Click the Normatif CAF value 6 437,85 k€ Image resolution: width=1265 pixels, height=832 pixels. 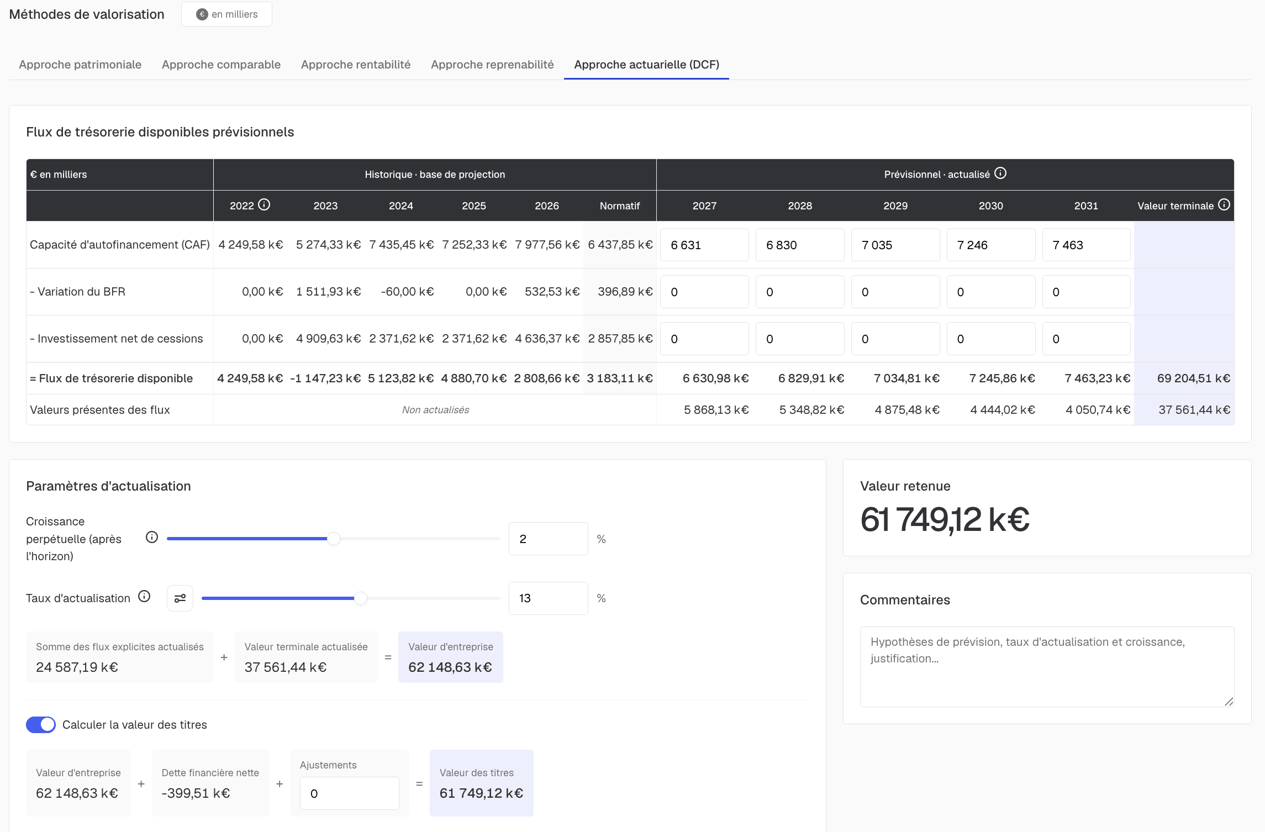620,245
